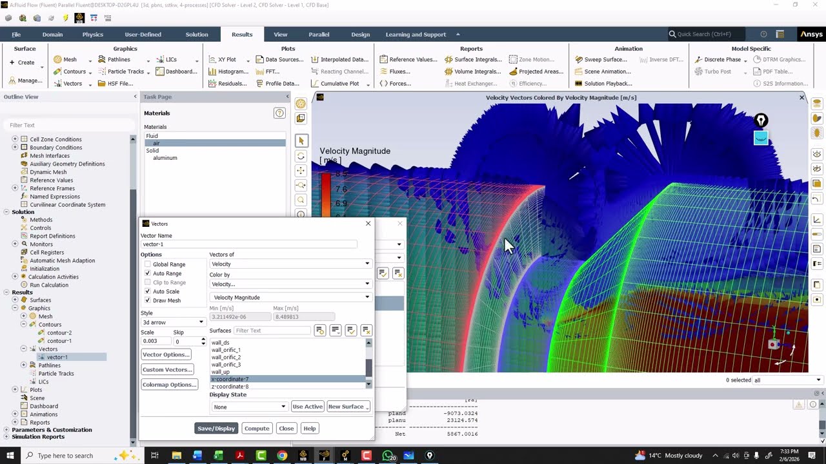
Task: Open the Style 3d arrow dropdown
Action: point(173,322)
